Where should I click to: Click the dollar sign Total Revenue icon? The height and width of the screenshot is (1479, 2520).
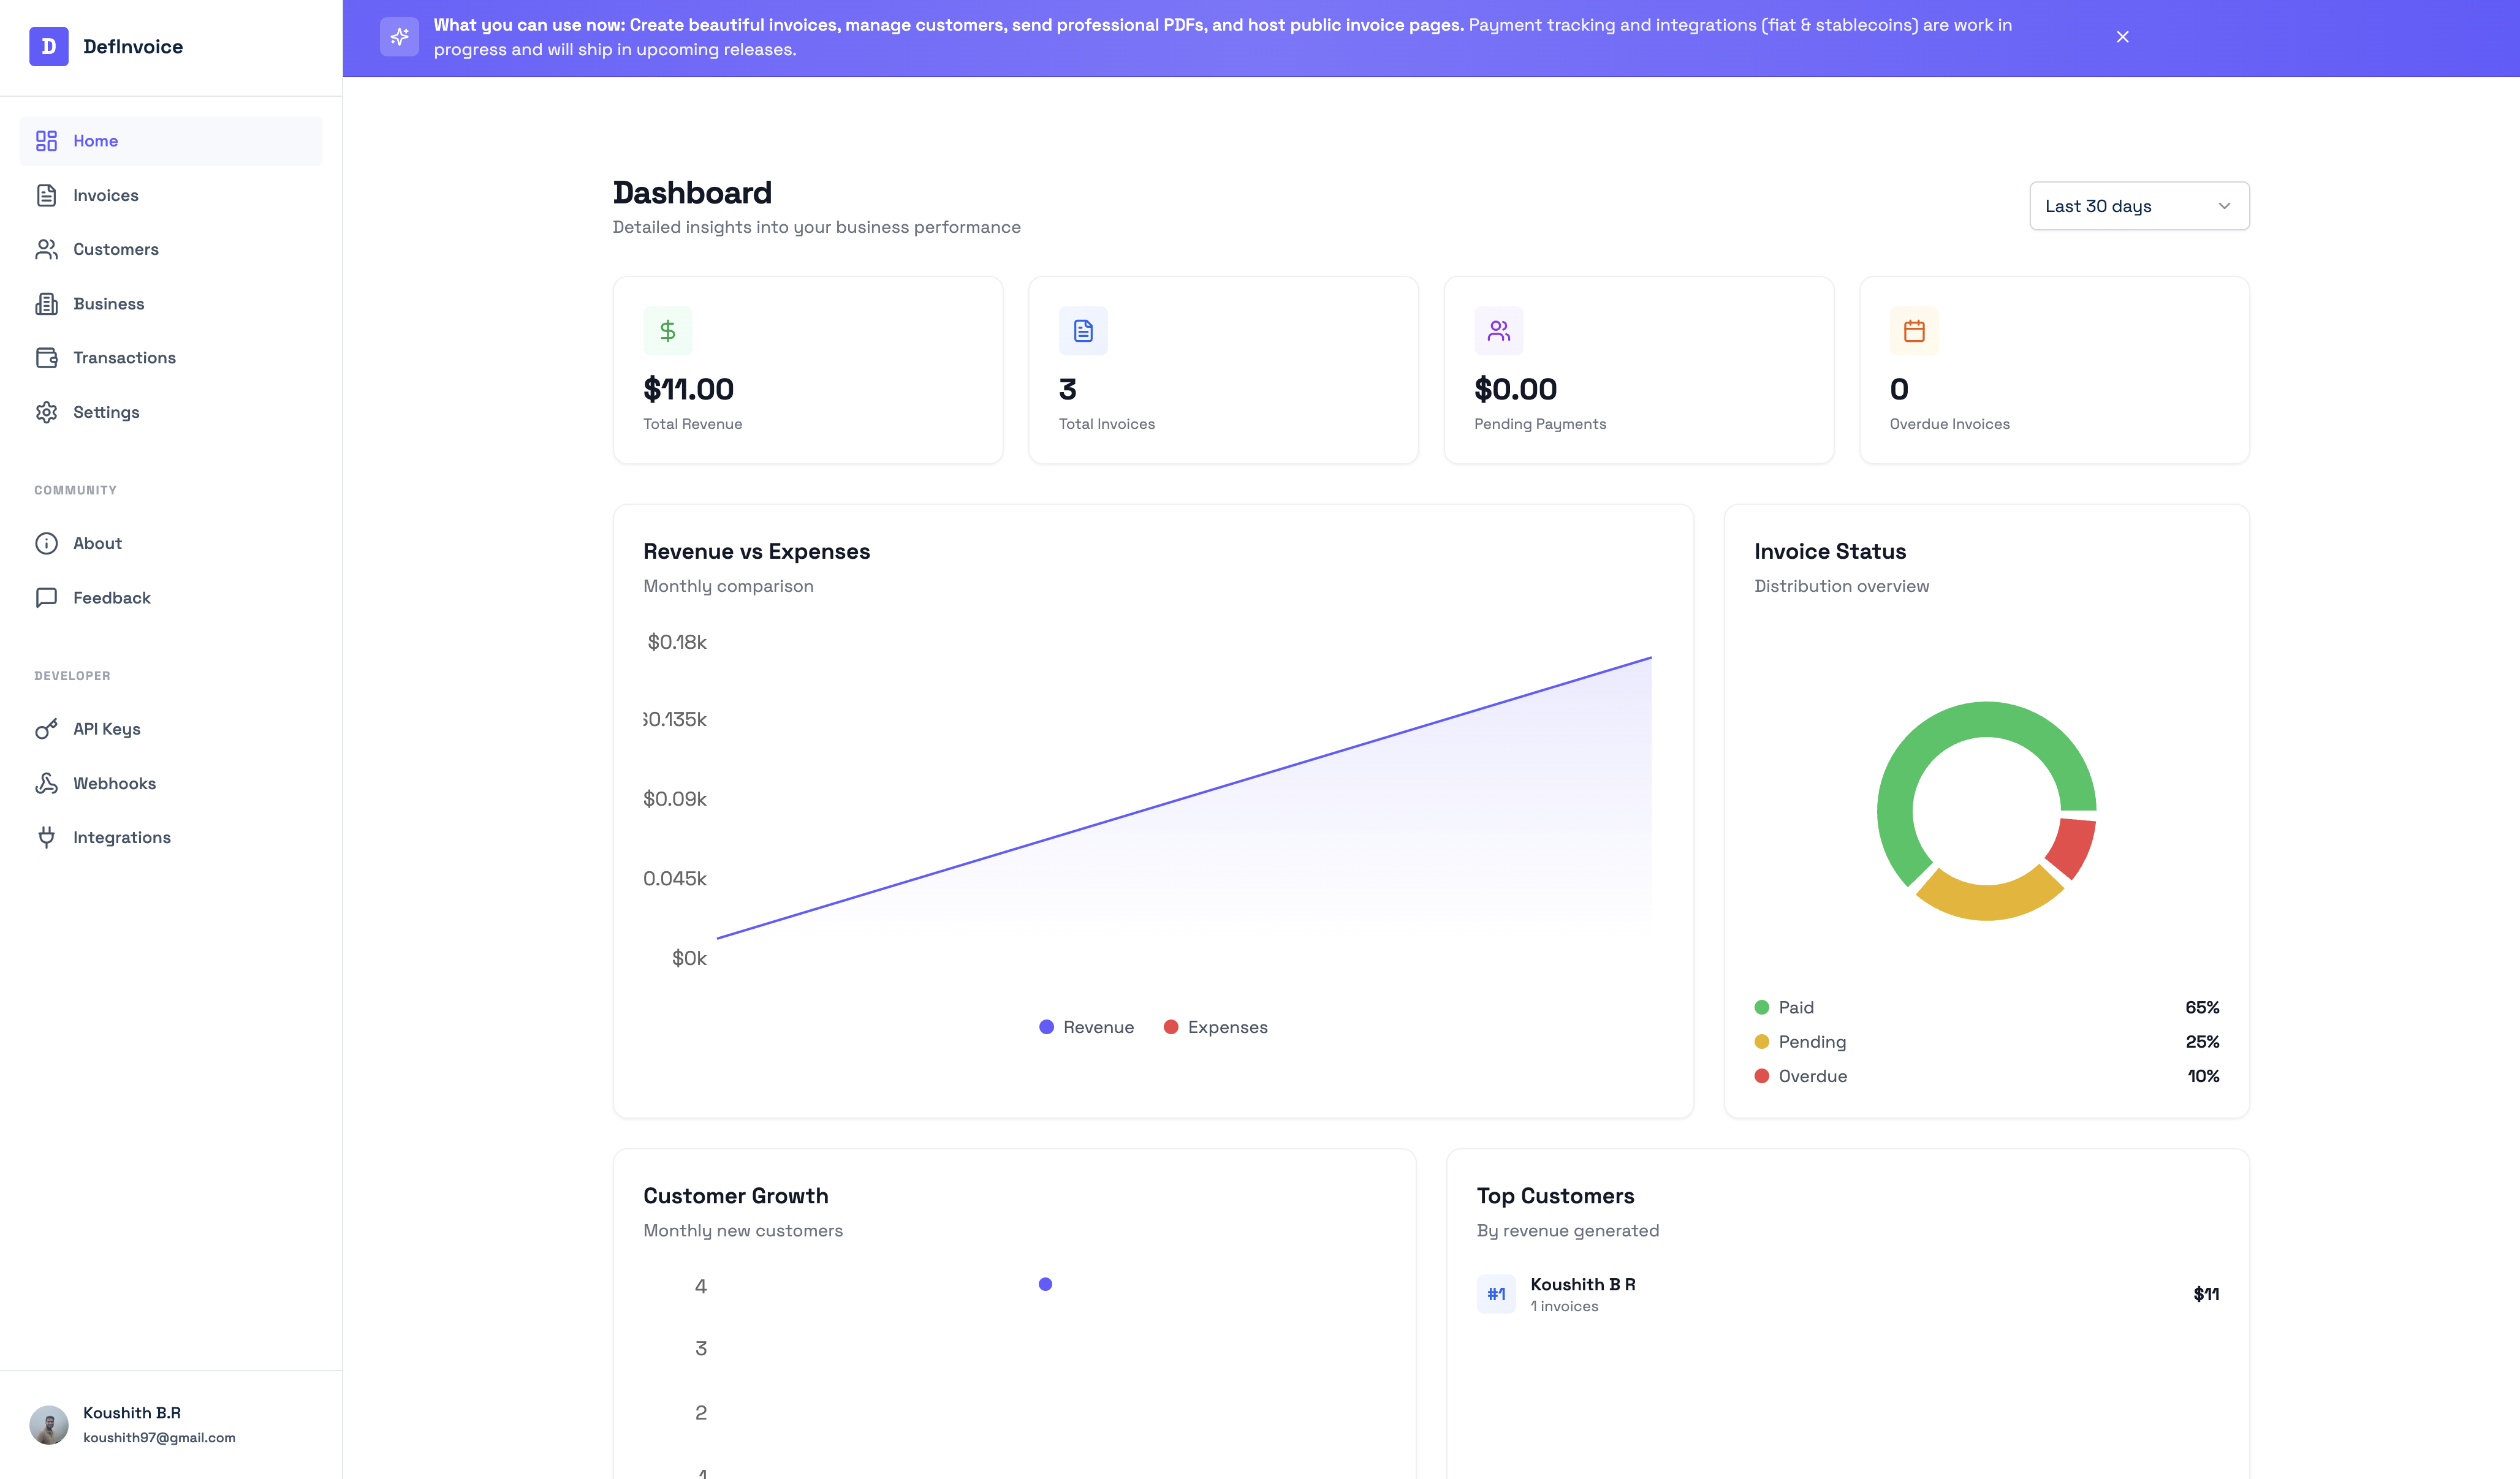click(667, 331)
